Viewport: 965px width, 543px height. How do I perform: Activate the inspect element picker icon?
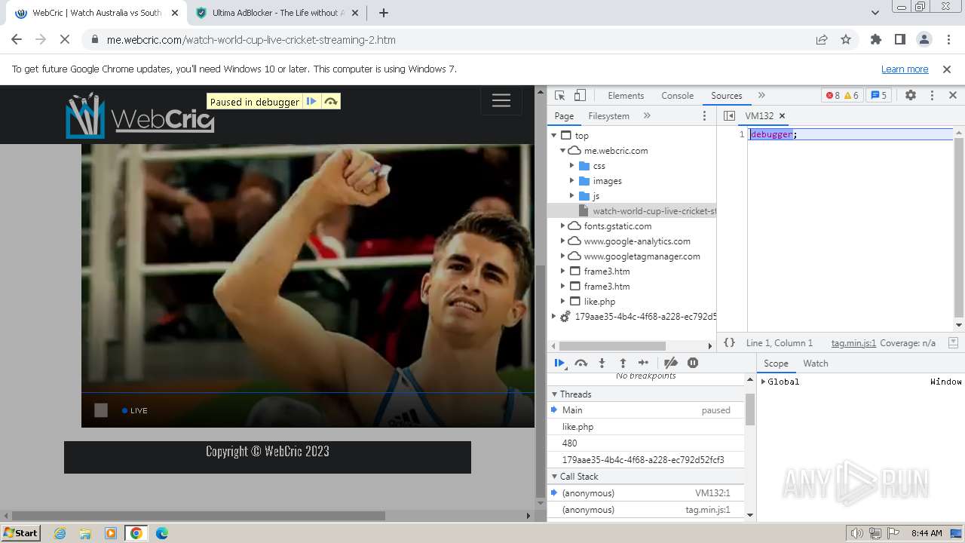[x=559, y=96]
